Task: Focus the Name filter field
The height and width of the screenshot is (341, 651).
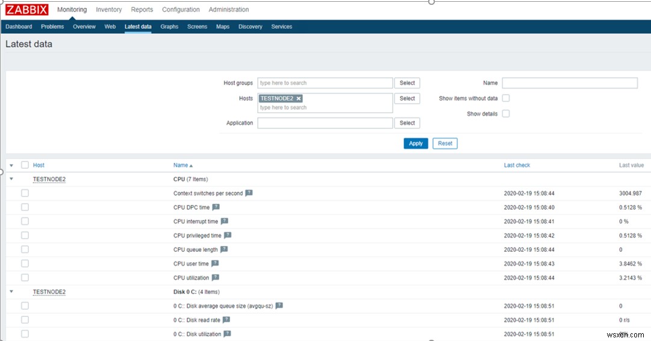Action: pyautogui.click(x=570, y=83)
